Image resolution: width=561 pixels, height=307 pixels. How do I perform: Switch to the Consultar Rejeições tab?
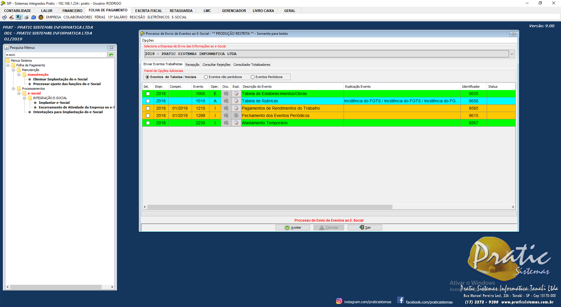tap(216, 65)
